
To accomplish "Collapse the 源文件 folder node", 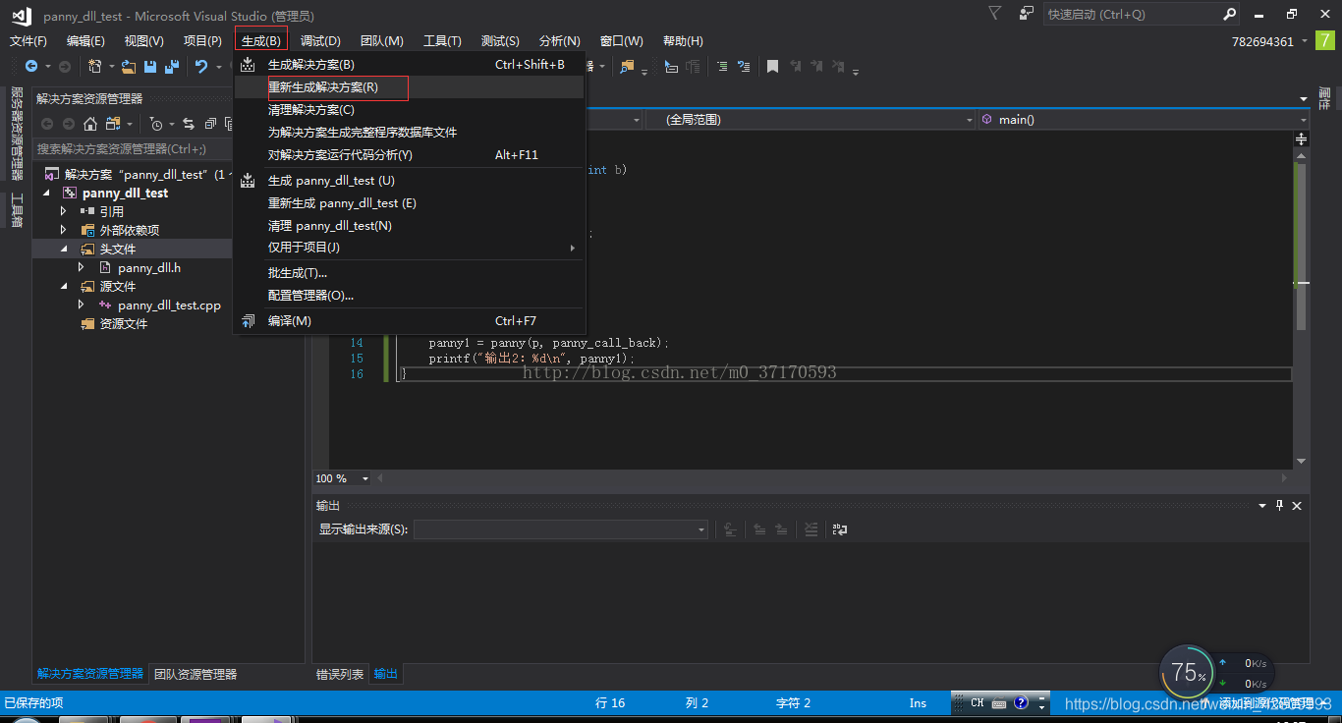I will pyautogui.click(x=64, y=287).
